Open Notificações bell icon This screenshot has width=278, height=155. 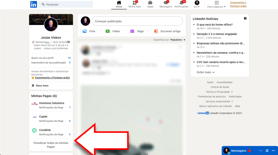click(181, 3)
